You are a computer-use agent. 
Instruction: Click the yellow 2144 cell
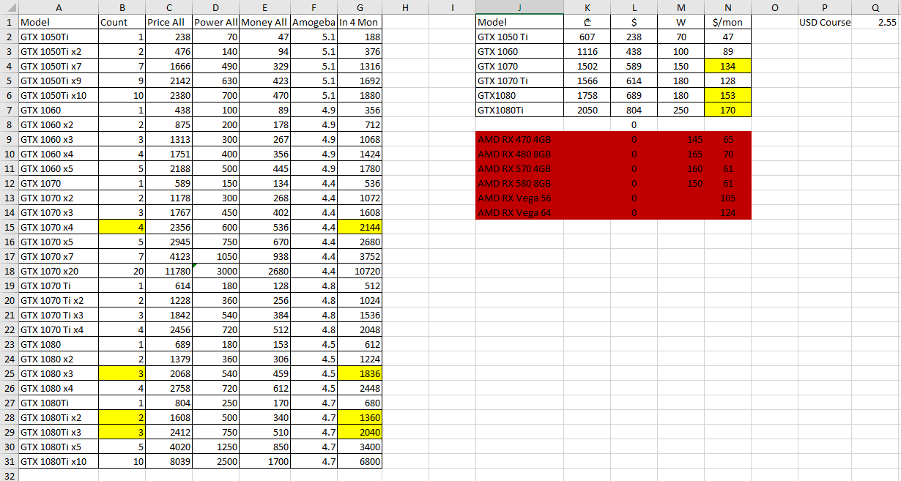pyautogui.click(x=360, y=227)
